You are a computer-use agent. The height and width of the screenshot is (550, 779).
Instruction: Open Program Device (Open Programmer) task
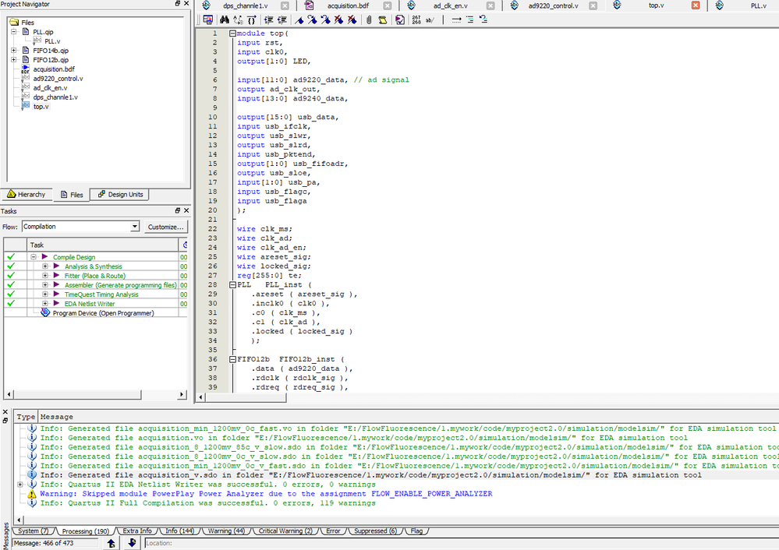[x=103, y=313]
